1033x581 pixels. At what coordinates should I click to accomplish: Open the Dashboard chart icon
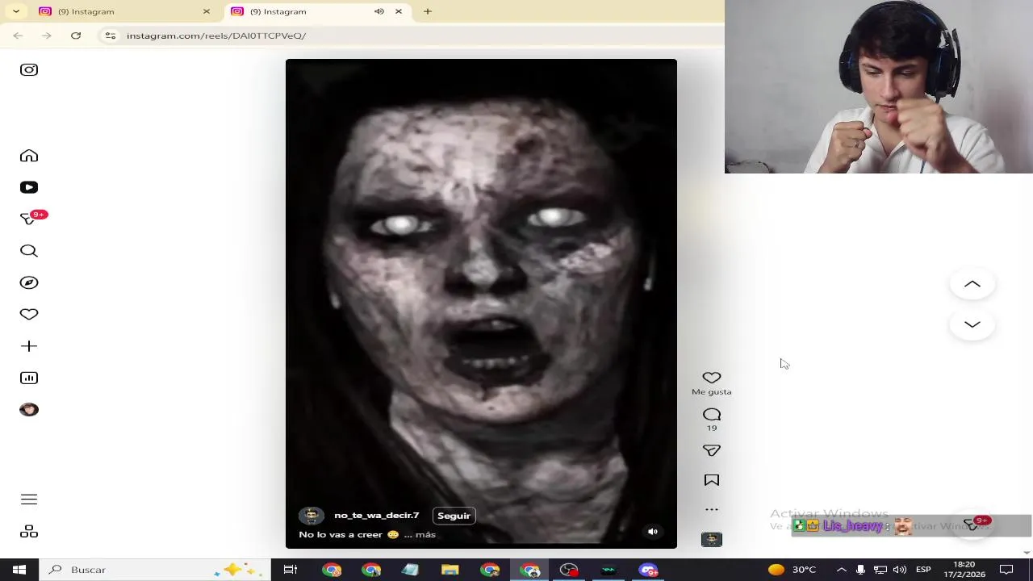(x=29, y=378)
